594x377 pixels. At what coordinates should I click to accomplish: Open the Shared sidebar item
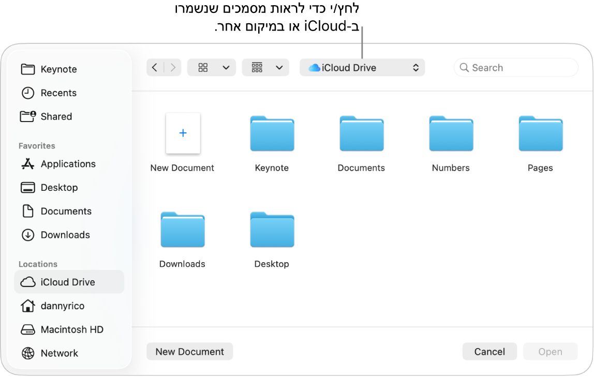69,116
